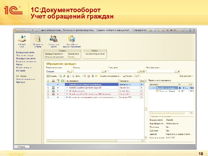The image size is (208, 156).
Task: Open the view mode Списком dropdown
Action: (x=68, y=72)
